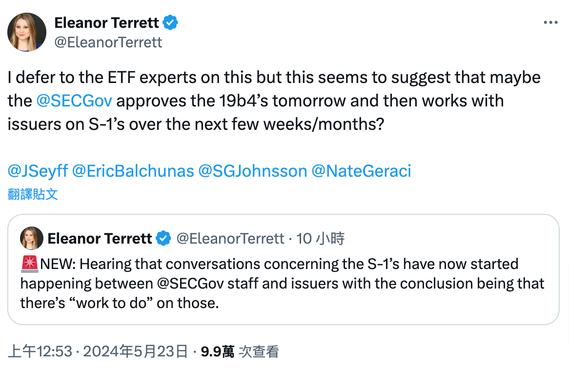Click the red siren emoji in the quoted tweet

[x=30, y=264]
